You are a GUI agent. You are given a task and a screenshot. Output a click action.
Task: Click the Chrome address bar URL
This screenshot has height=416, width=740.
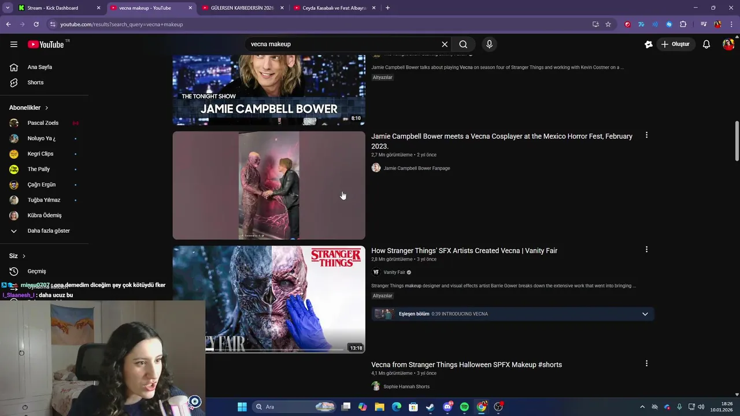pyautogui.click(x=121, y=24)
